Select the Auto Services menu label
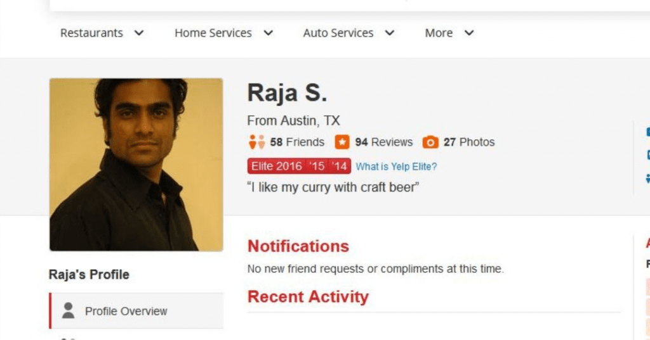Image resolution: width=650 pixels, height=340 pixels. tap(338, 33)
